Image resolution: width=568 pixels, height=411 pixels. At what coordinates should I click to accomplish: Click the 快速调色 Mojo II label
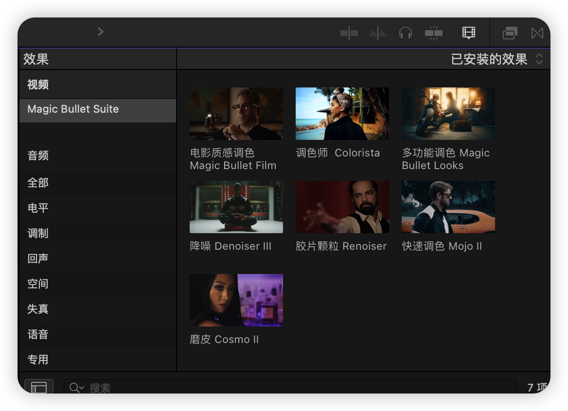(442, 246)
